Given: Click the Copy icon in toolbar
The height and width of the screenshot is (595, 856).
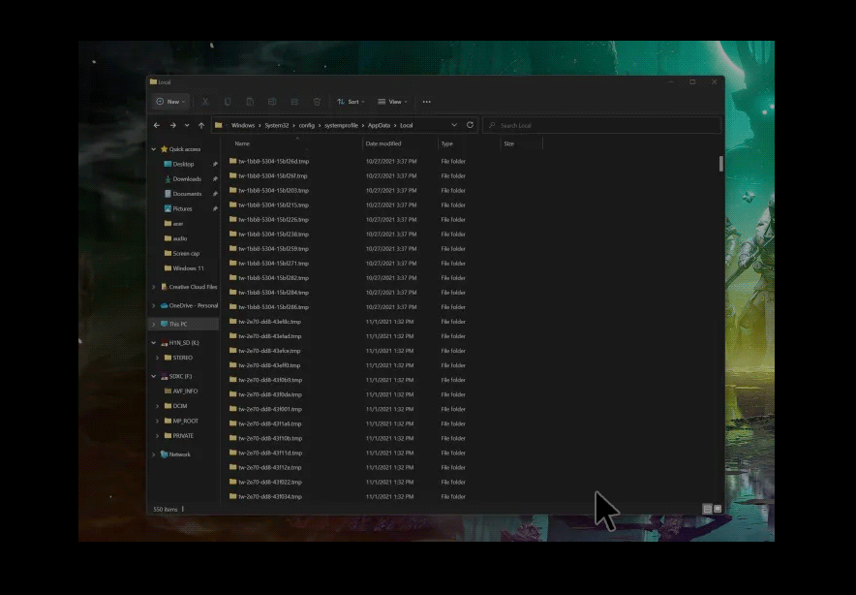Looking at the screenshot, I should tap(228, 102).
